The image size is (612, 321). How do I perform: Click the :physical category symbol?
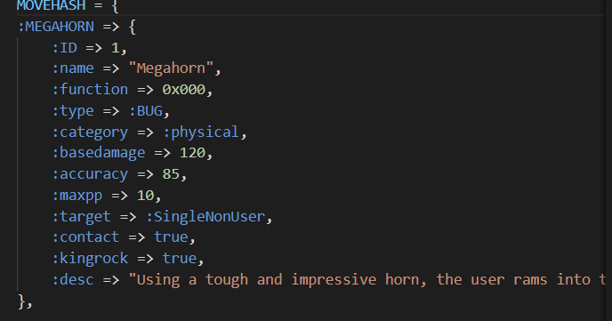click(201, 132)
